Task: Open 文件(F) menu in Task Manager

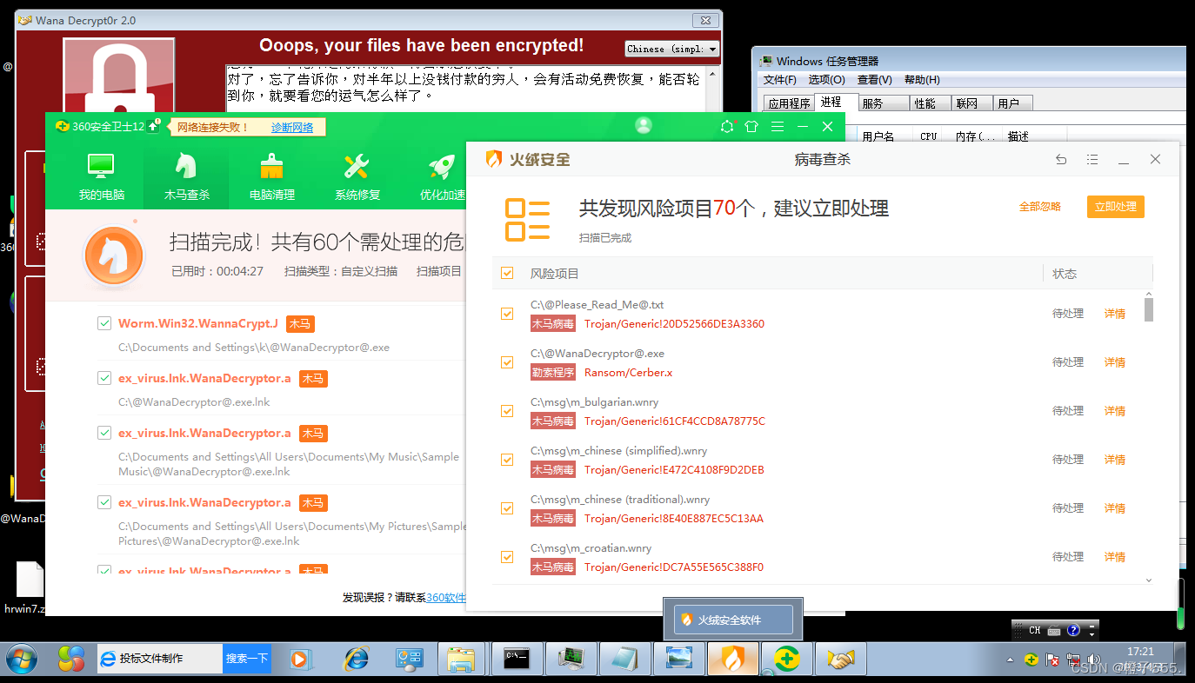Action: point(780,80)
